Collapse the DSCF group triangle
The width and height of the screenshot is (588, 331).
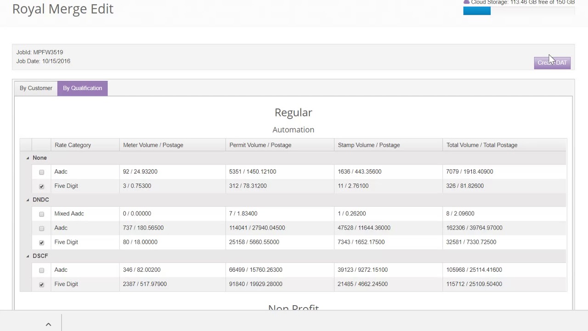pos(28,256)
